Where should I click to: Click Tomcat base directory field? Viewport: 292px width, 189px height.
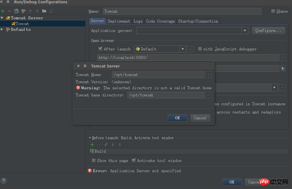[x=166, y=95]
